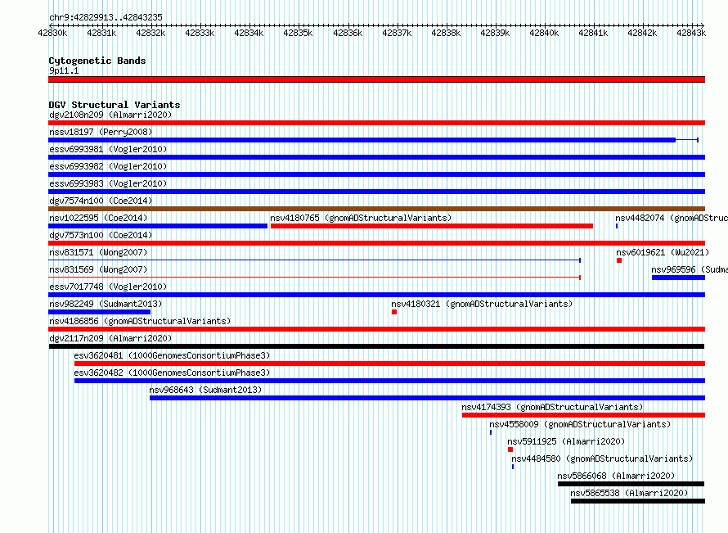The height and width of the screenshot is (533, 728).
Task: Open essv7017748 (Vogler2010) label
Action: [x=108, y=287]
